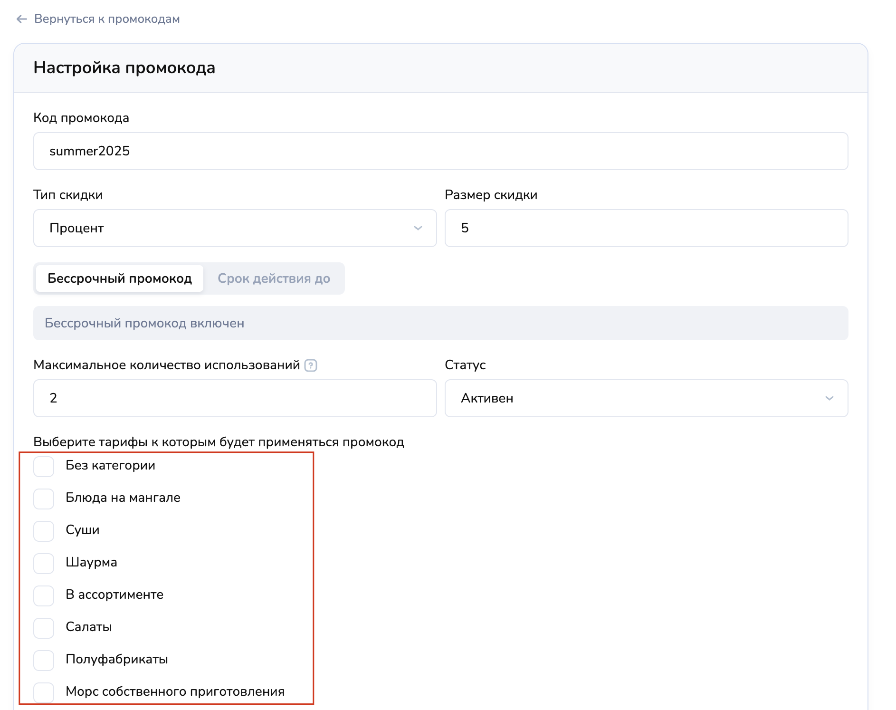Toggle the "Салаты" checkbox

coord(44,628)
